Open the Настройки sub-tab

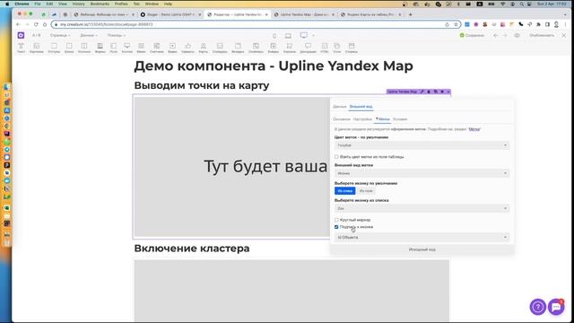[x=362, y=119]
